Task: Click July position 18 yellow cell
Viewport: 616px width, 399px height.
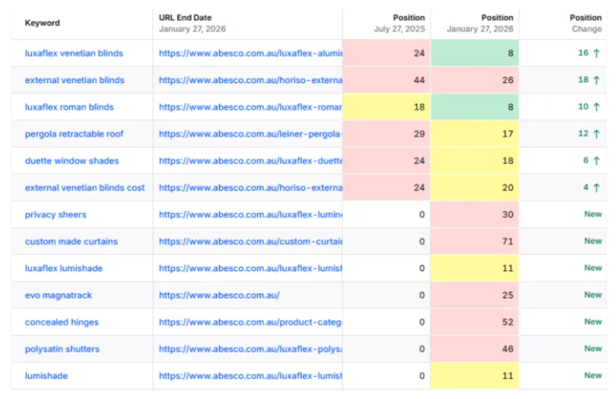Action: click(x=386, y=107)
